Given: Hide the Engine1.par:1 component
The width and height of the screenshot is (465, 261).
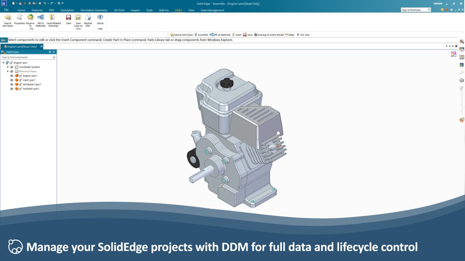Looking at the screenshot, I should click(12, 75).
